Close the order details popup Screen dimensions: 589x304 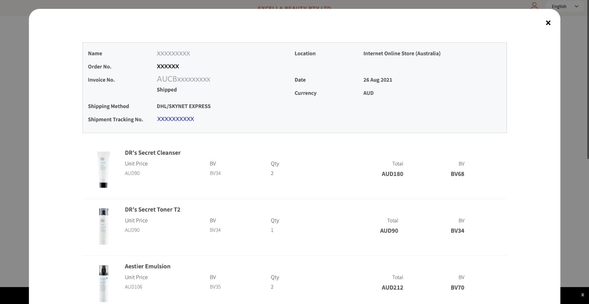(548, 23)
